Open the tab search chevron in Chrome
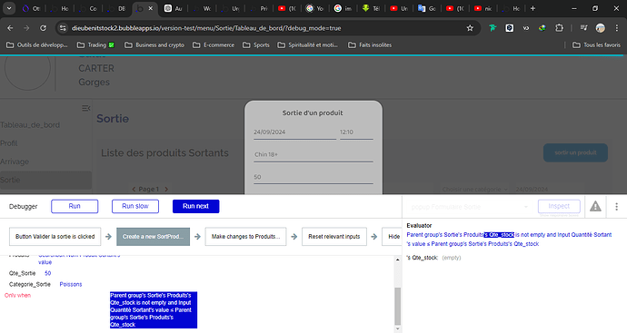 (x=9, y=8)
